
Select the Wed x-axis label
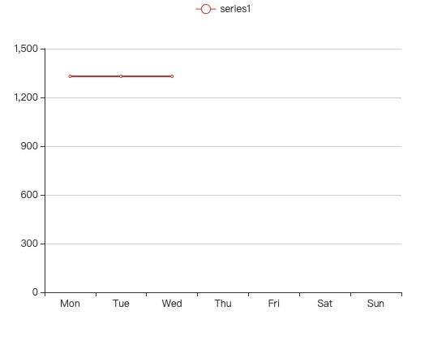[172, 304]
